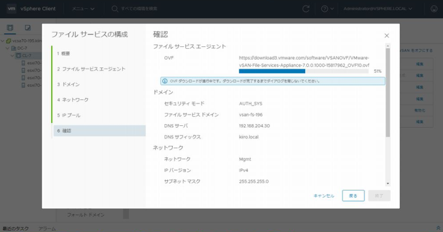Click scrollbar up arrow in dialog
This screenshot has width=443, height=232.
(388, 46)
